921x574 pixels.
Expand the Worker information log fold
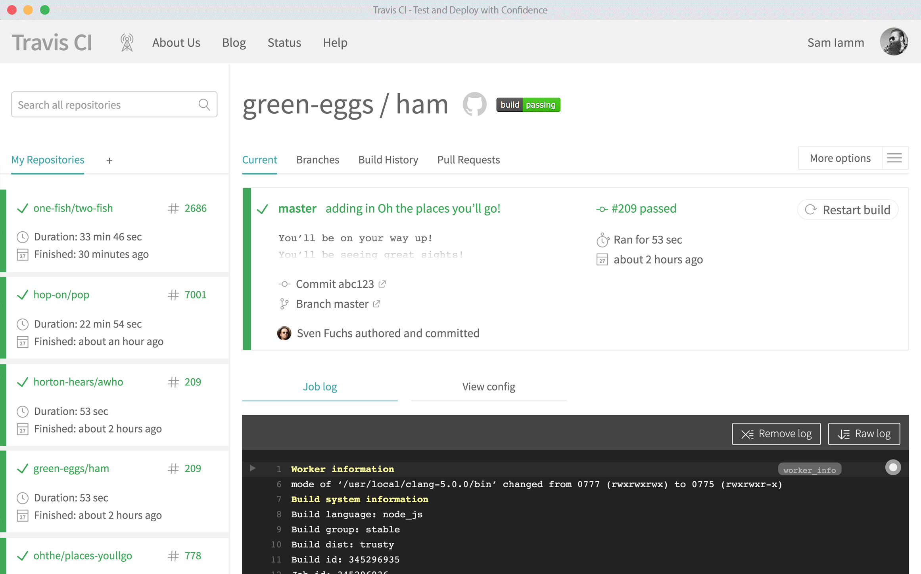tap(253, 468)
